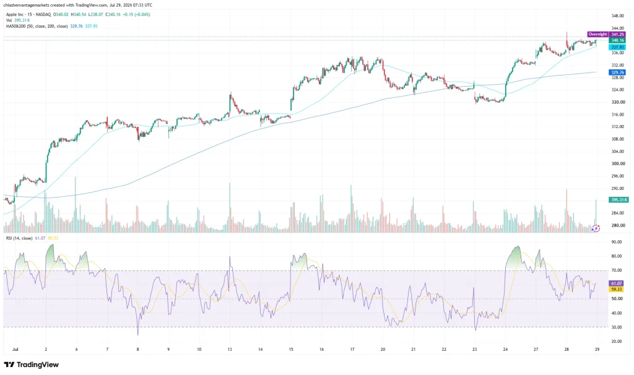This screenshot has width=634, height=375.
Task: Click the "8" date label on the time axis
Action: pyautogui.click(x=138, y=349)
